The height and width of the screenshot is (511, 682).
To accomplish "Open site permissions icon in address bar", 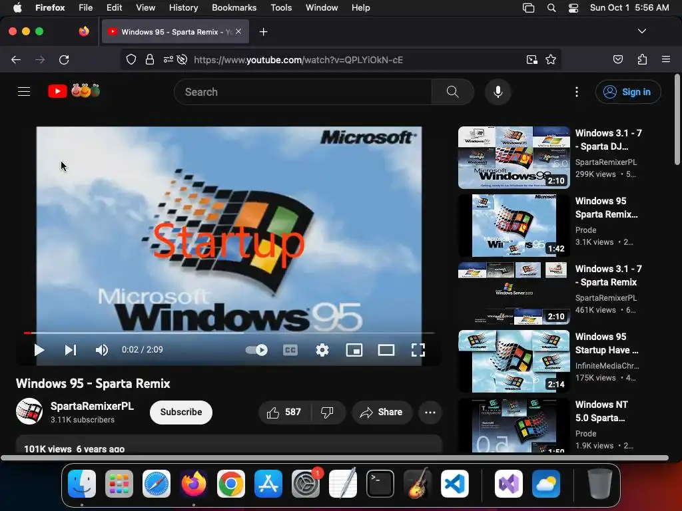I will (x=169, y=59).
